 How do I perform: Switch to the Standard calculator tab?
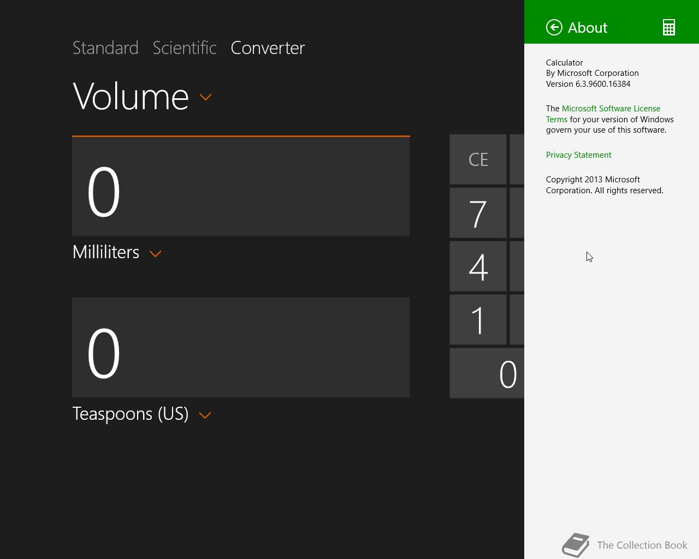105,47
